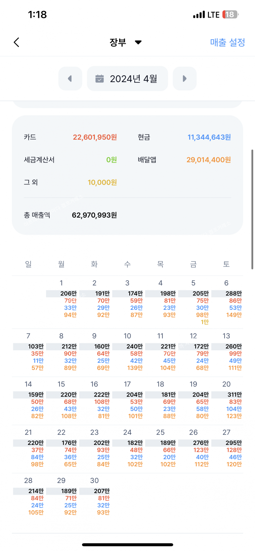The image size is (255, 551).
Task: Go to next month arrow
Action: pyautogui.click(x=184, y=78)
